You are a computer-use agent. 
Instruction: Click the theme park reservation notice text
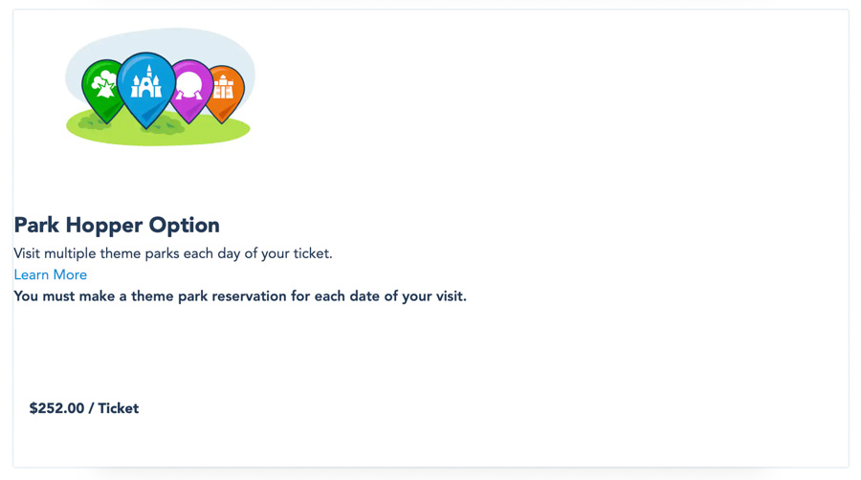[x=240, y=296]
